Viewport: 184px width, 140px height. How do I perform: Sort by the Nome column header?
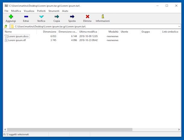(x=18, y=32)
